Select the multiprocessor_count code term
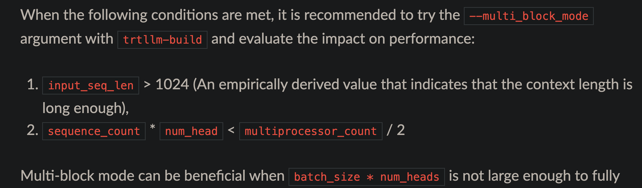Screen dimensions: 642x188 point(311,132)
